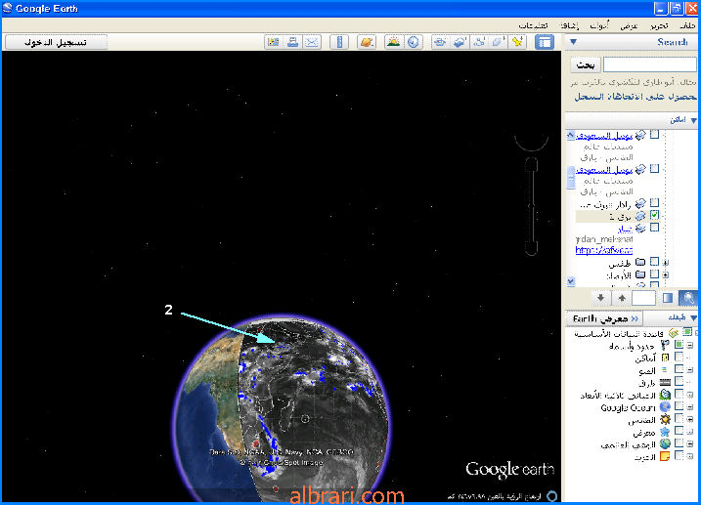This screenshot has height=505, width=701.
Task: Select the ruler measurement tool
Action: 339,42
